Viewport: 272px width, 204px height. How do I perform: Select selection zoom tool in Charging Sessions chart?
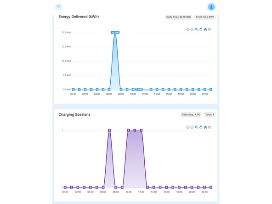pos(196,127)
